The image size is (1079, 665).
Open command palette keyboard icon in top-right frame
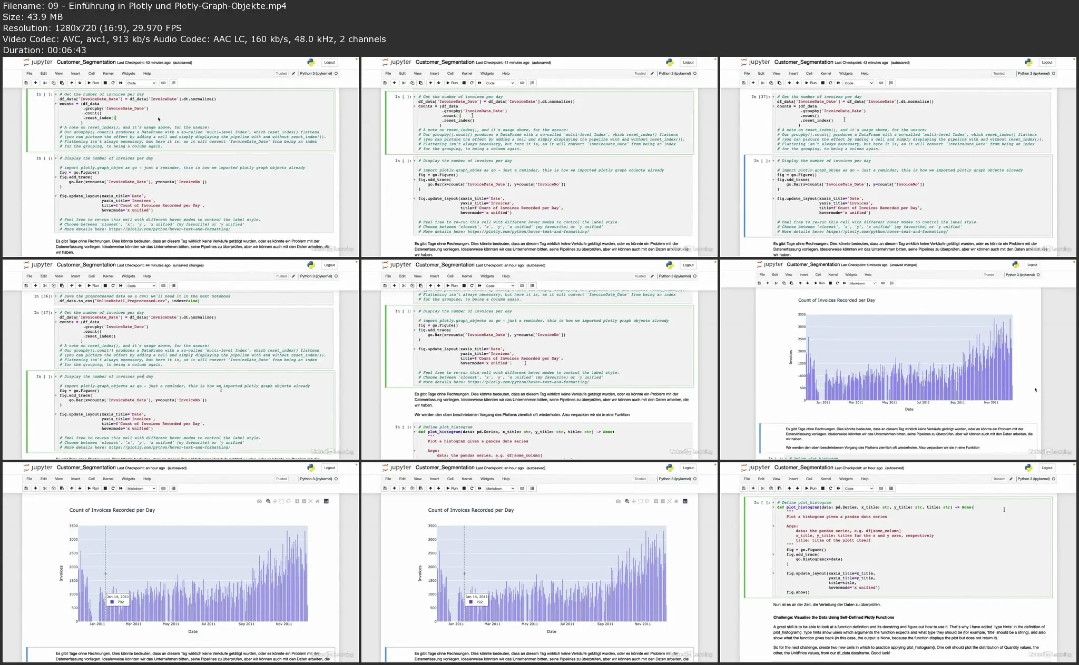[x=881, y=83]
